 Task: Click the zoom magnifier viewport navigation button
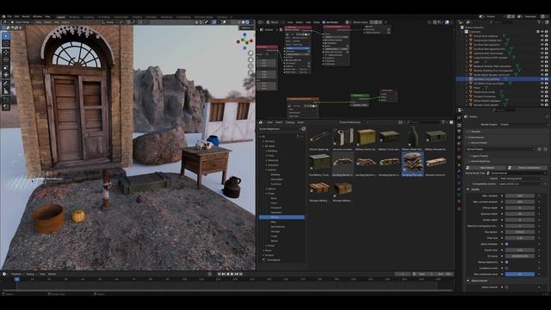[x=251, y=53]
